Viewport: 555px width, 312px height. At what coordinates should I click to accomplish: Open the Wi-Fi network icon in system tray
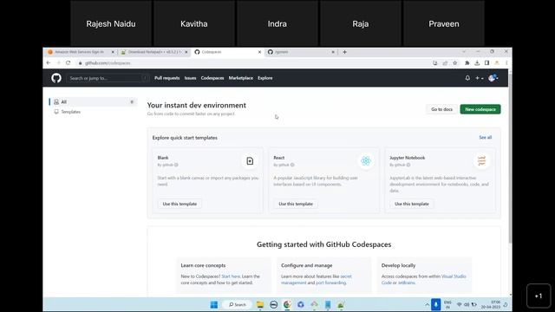tap(460, 304)
